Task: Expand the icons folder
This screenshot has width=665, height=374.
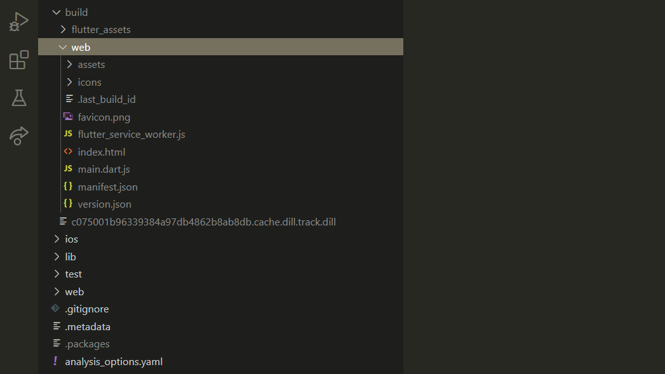Action: (69, 82)
